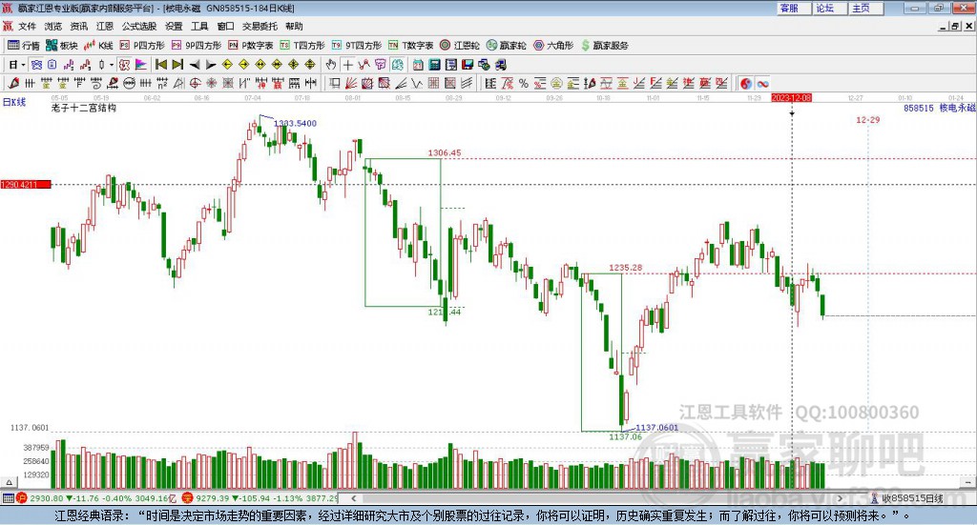Select the hand pan tool
This screenshot has height=525, width=977.
(x=331, y=65)
